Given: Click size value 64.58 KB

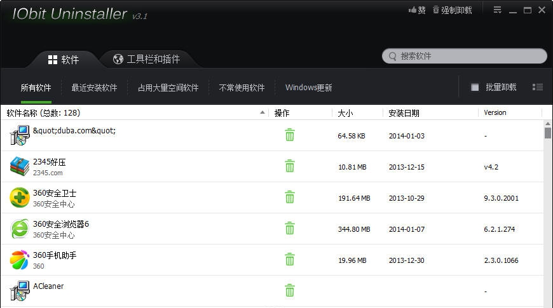Looking at the screenshot, I should pyautogui.click(x=352, y=136).
